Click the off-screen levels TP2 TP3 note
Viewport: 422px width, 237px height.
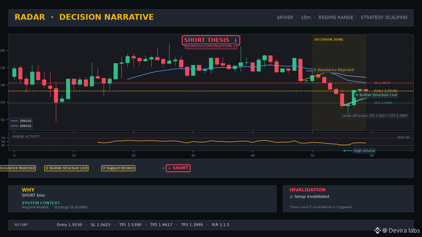coord(375,116)
